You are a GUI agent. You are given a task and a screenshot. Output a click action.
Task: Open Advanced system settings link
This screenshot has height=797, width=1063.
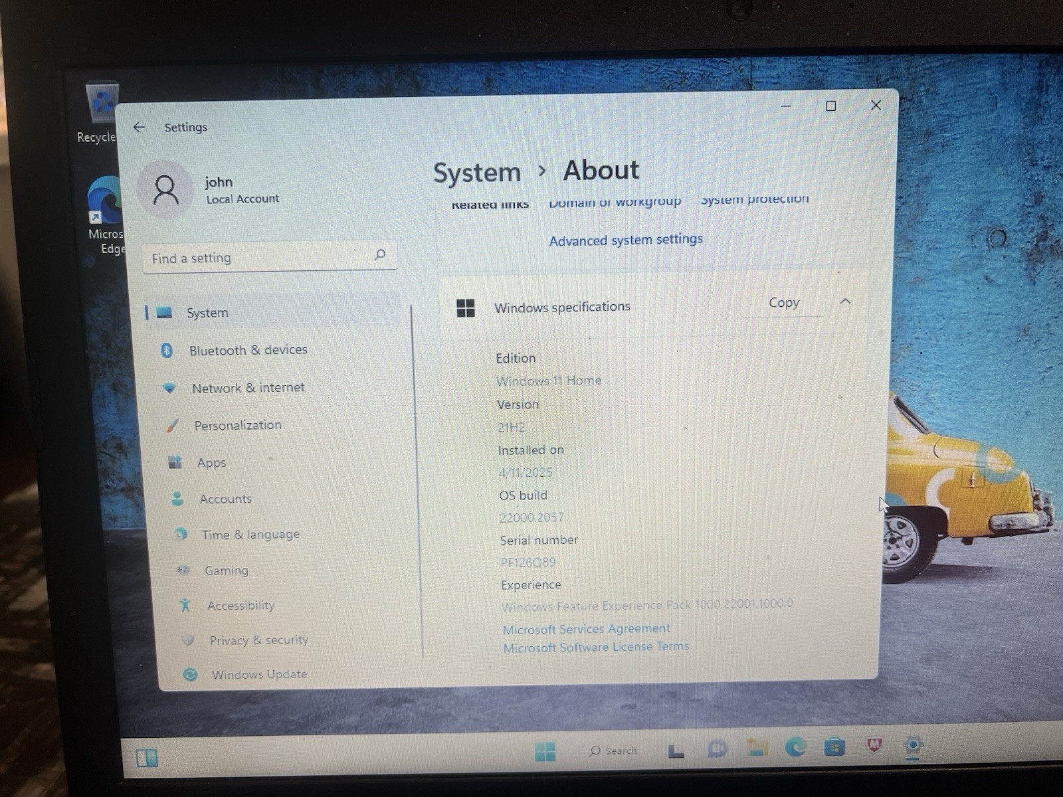[626, 240]
